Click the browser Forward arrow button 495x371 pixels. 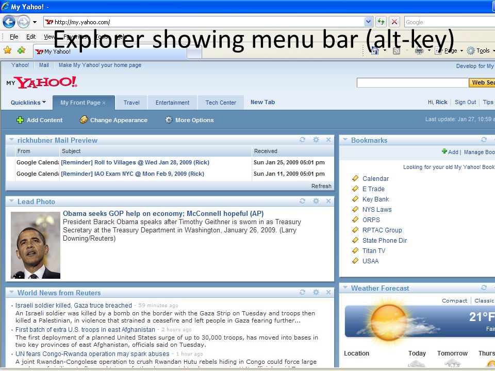(x=23, y=22)
